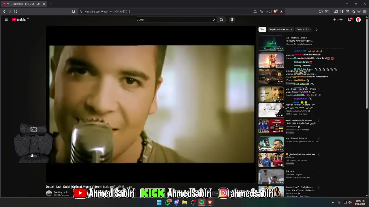
Task: Open Discord from the taskbar
Action: pyautogui.click(x=176, y=202)
